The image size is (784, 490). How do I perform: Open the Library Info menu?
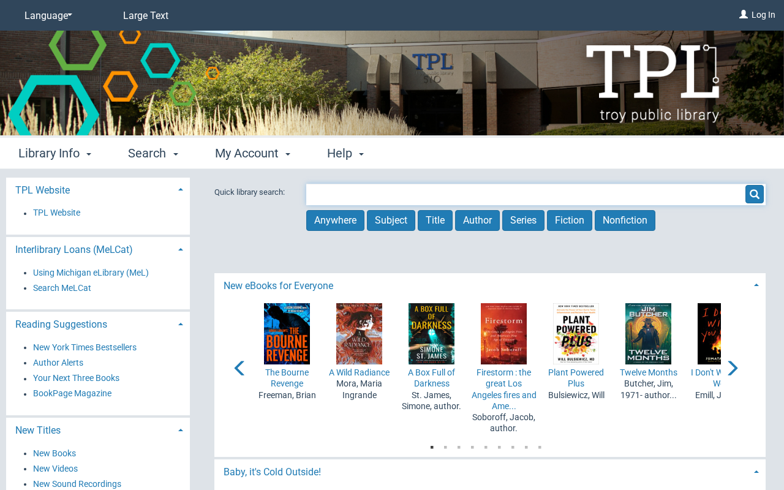click(x=55, y=153)
